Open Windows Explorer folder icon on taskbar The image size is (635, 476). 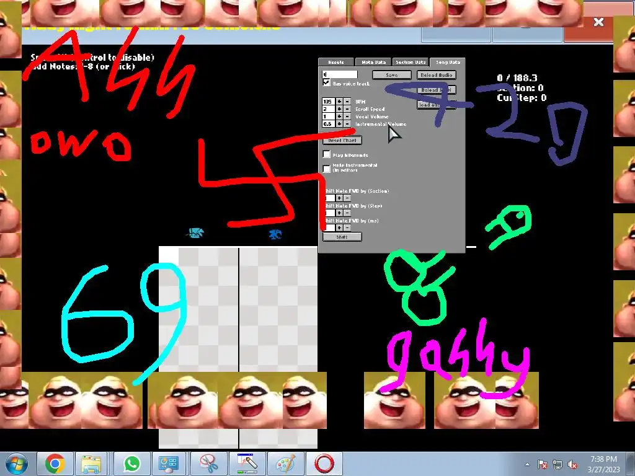[x=91, y=464]
